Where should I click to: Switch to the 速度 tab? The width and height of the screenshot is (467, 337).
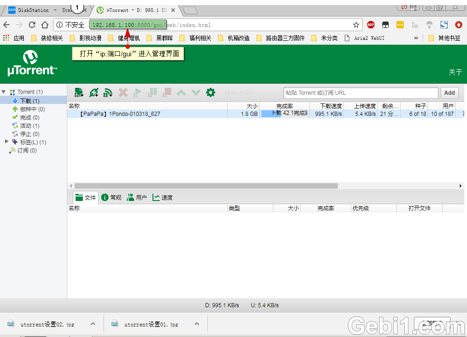pyautogui.click(x=165, y=197)
